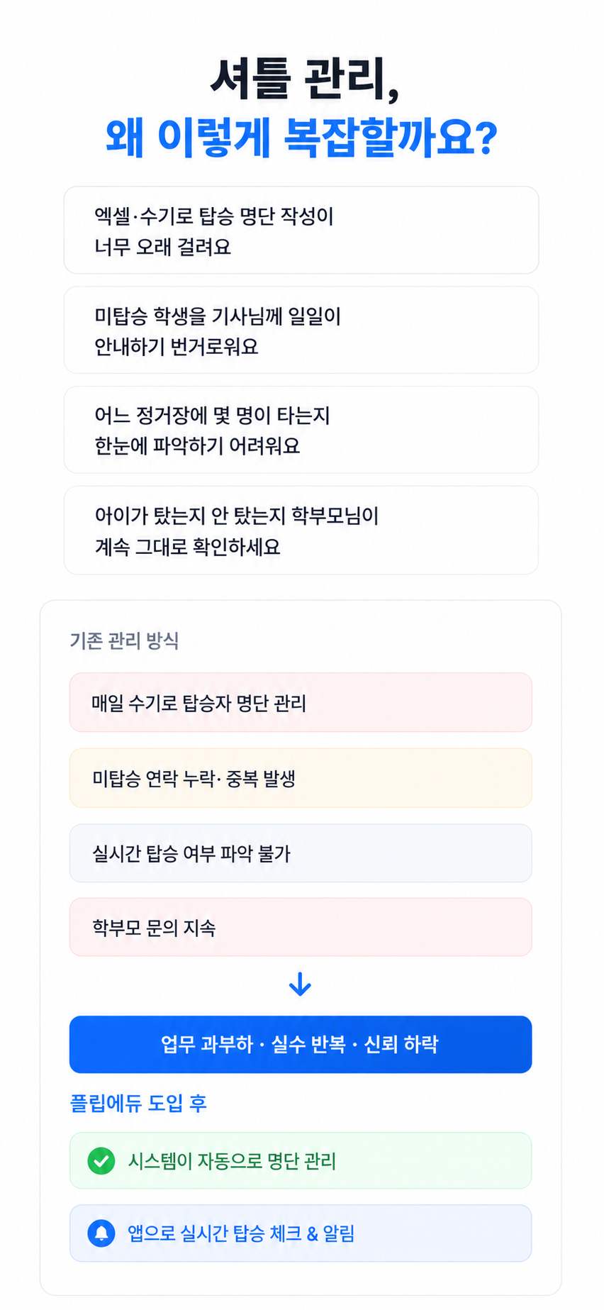Select the 어느 정거장에 몇 명이 card
Screen dimensions: 604x1310
pos(301,430)
